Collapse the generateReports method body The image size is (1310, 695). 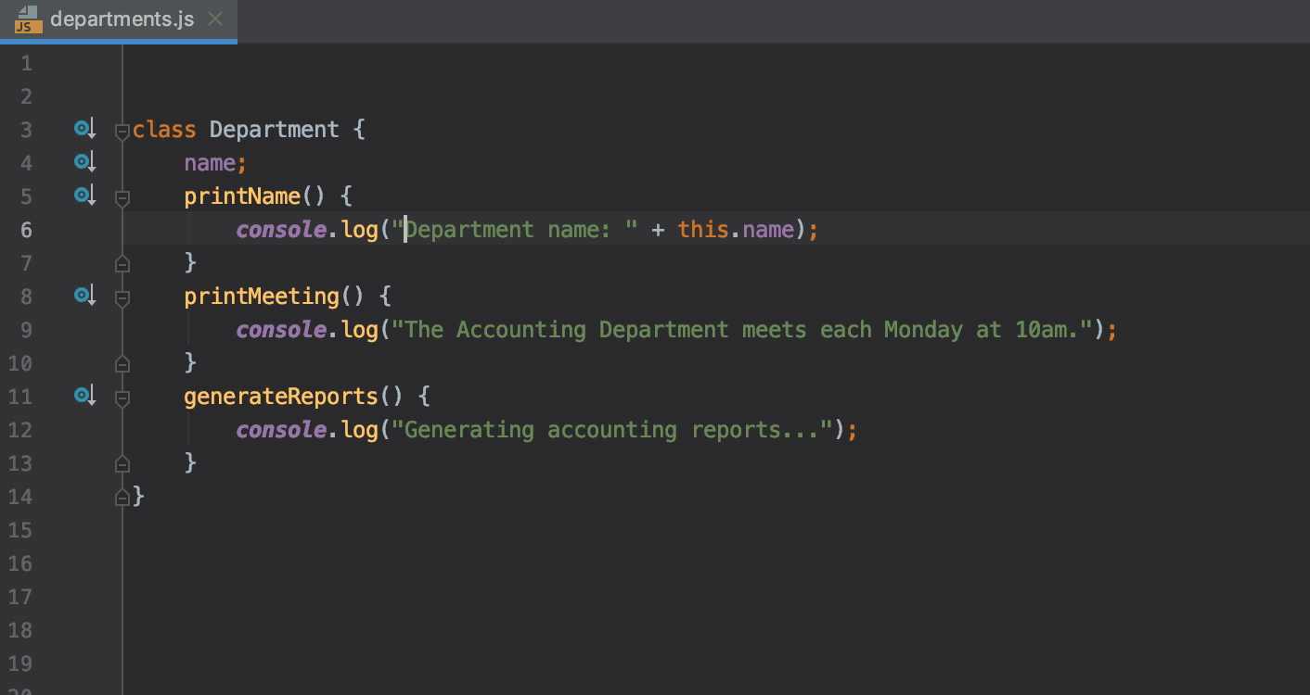pos(122,397)
